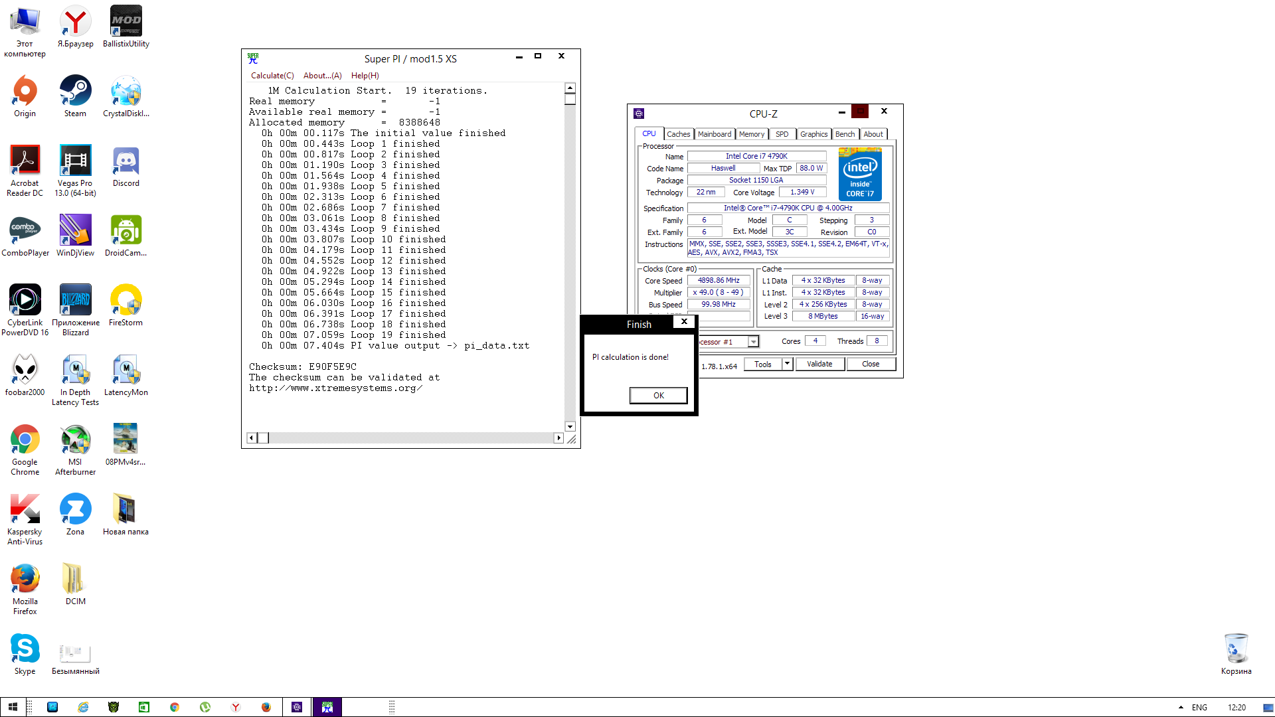Open processor selection dropdown in CPU-Z
Image resolution: width=1275 pixels, height=717 pixels.
753,342
